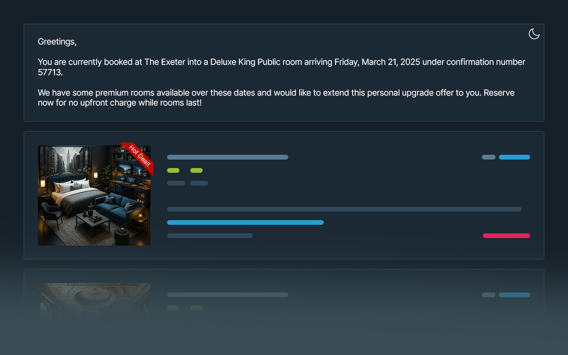Screen dimensions: 568x355
Task: Click the second green pill in first card
Action: coord(196,170)
